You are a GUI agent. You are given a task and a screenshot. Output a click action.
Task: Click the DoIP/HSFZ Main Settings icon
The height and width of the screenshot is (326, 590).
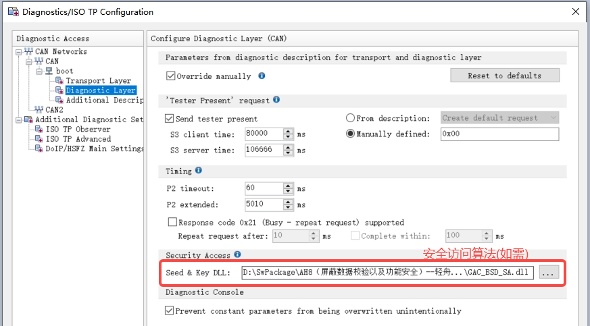(x=39, y=148)
